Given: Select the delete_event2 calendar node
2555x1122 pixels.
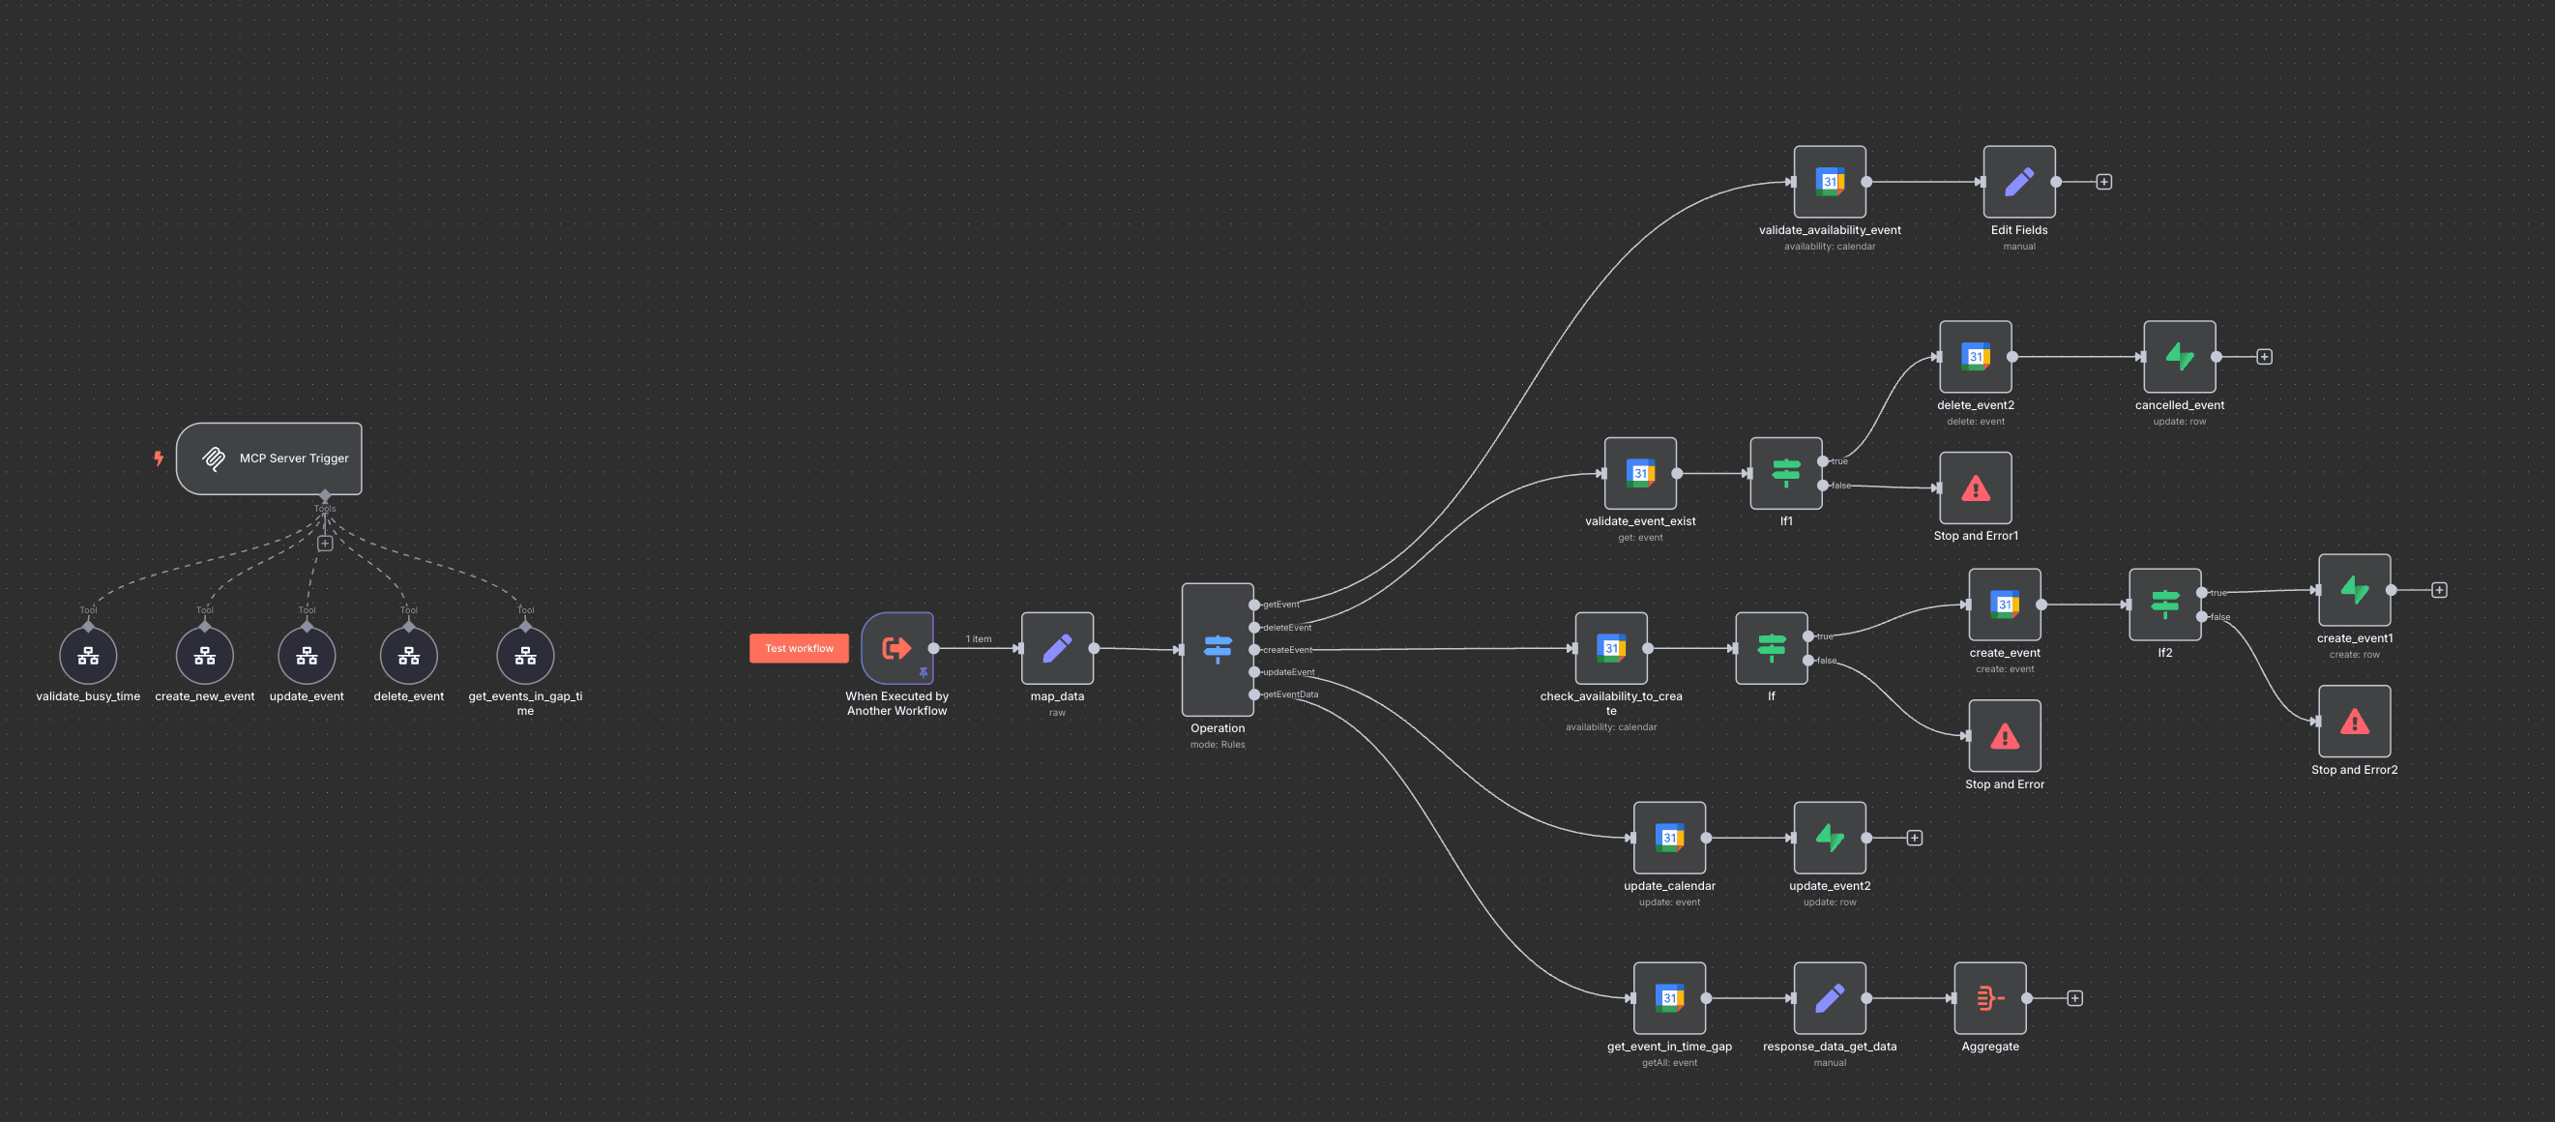Looking at the screenshot, I should click(x=1975, y=356).
